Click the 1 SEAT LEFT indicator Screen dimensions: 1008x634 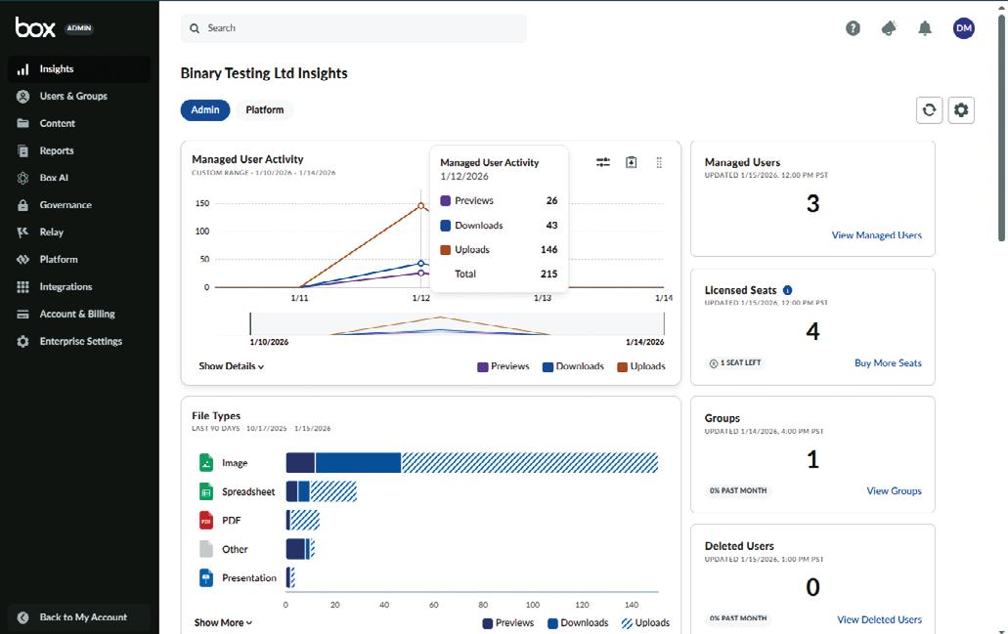[x=735, y=363]
